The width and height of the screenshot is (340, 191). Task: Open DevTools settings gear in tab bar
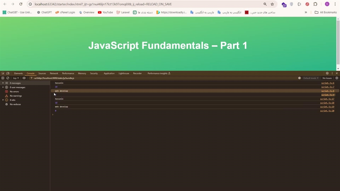pyautogui.click(x=327, y=73)
